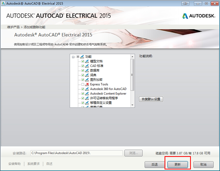Image resolution: width=220 pixels, height=171 pixels.
Task: Uncheck the 词典 feature checkbox
Action: pyautogui.click(x=83, y=75)
